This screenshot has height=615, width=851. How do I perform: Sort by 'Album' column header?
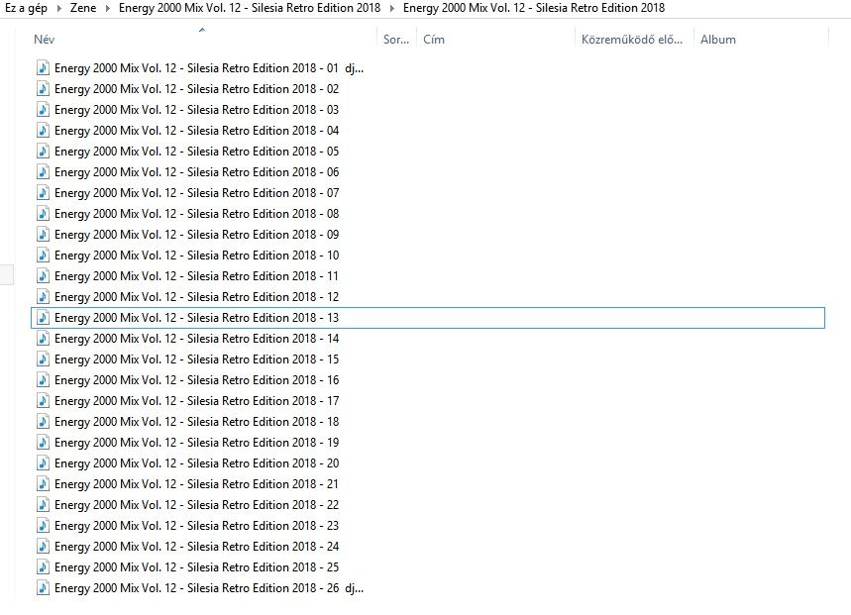(718, 39)
